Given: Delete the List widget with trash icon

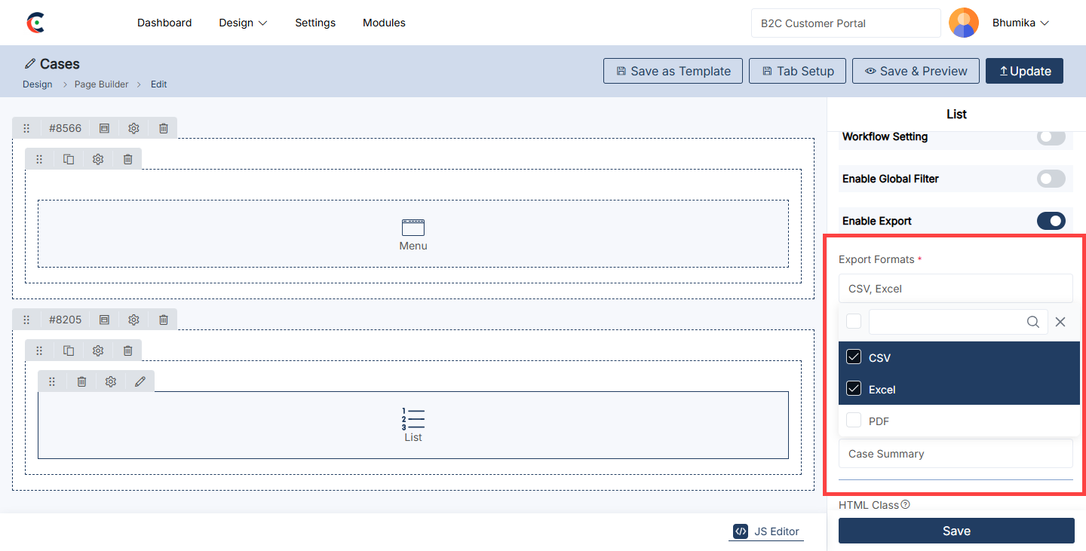Looking at the screenshot, I should [x=81, y=381].
